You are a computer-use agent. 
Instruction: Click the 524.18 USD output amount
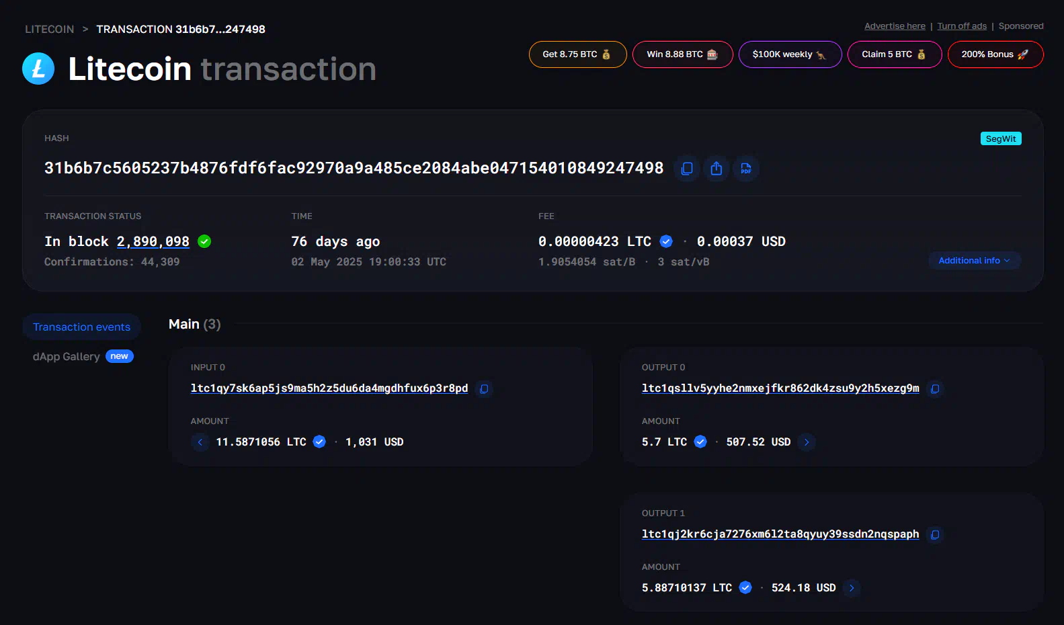803,587
